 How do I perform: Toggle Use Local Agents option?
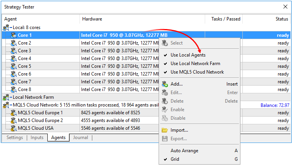200,55
